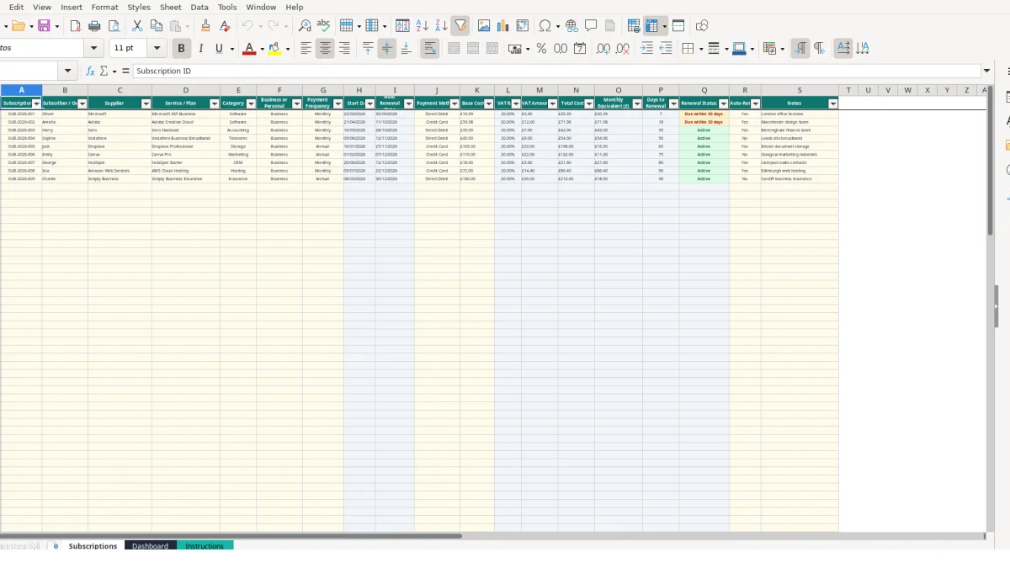
Task: Insert a special character (omega)
Action: [x=545, y=26]
